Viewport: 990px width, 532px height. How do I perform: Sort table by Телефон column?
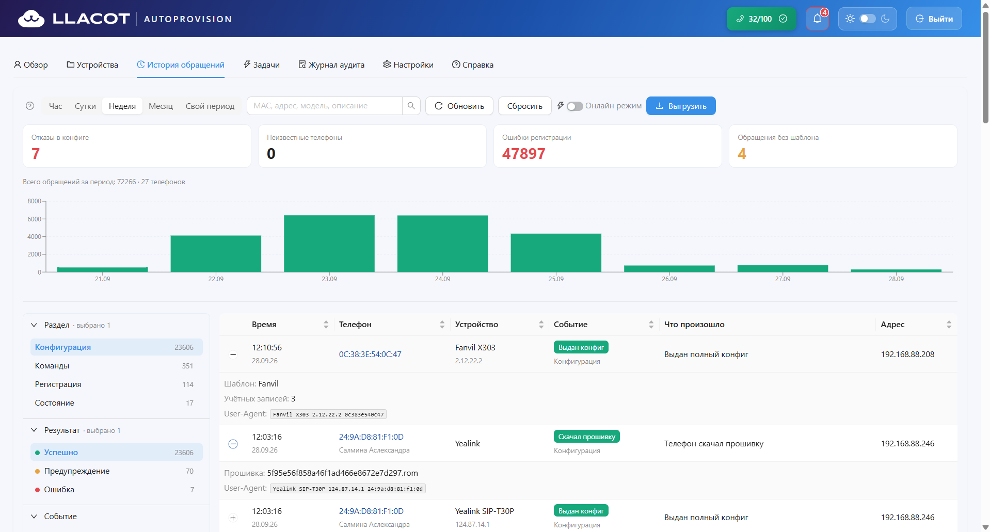442,325
